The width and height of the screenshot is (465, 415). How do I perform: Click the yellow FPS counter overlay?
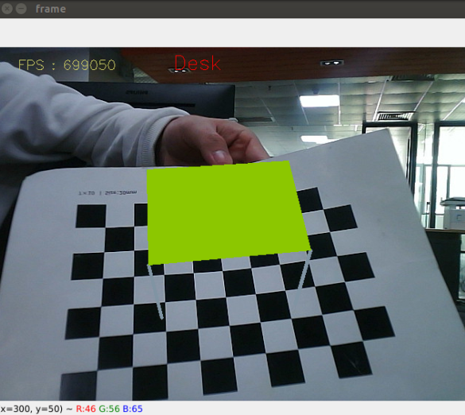tap(67, 65)
